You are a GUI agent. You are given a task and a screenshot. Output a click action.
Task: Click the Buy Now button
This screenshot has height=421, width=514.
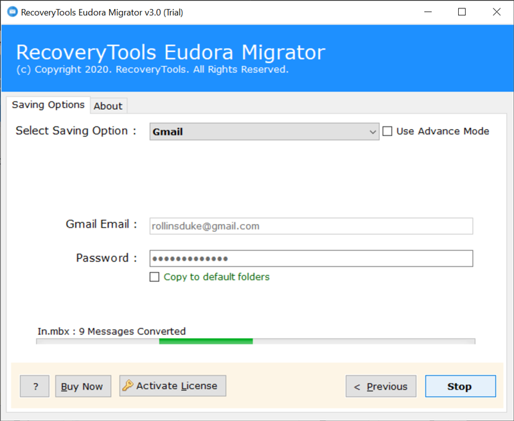pyautogui.click(x=83, y=386)
